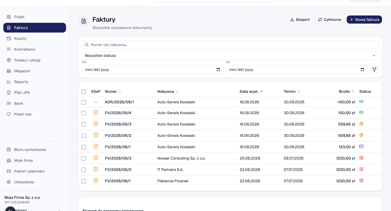The width and height of the screenshot is (391, 211).
Task: Open Cykliczne invoices button
Action: [x=330, y=19]
